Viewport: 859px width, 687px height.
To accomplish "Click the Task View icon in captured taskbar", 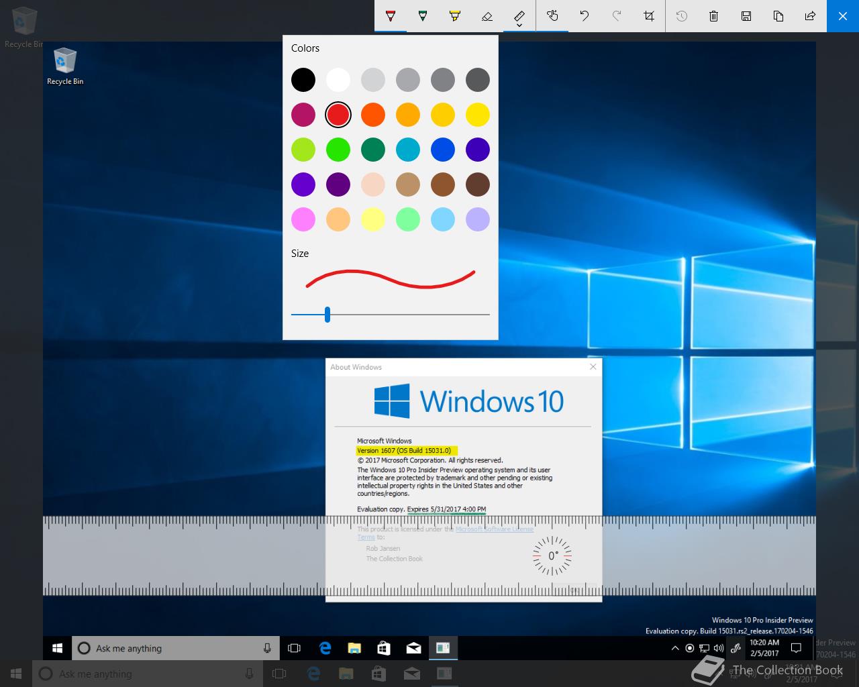I will tap(294, 648).
